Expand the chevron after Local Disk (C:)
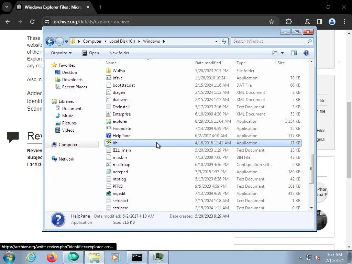The image size is (352, 264). (139, 41)
